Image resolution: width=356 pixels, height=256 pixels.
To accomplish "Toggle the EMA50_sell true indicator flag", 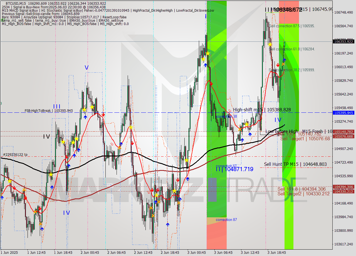I will tap(111, 20).
